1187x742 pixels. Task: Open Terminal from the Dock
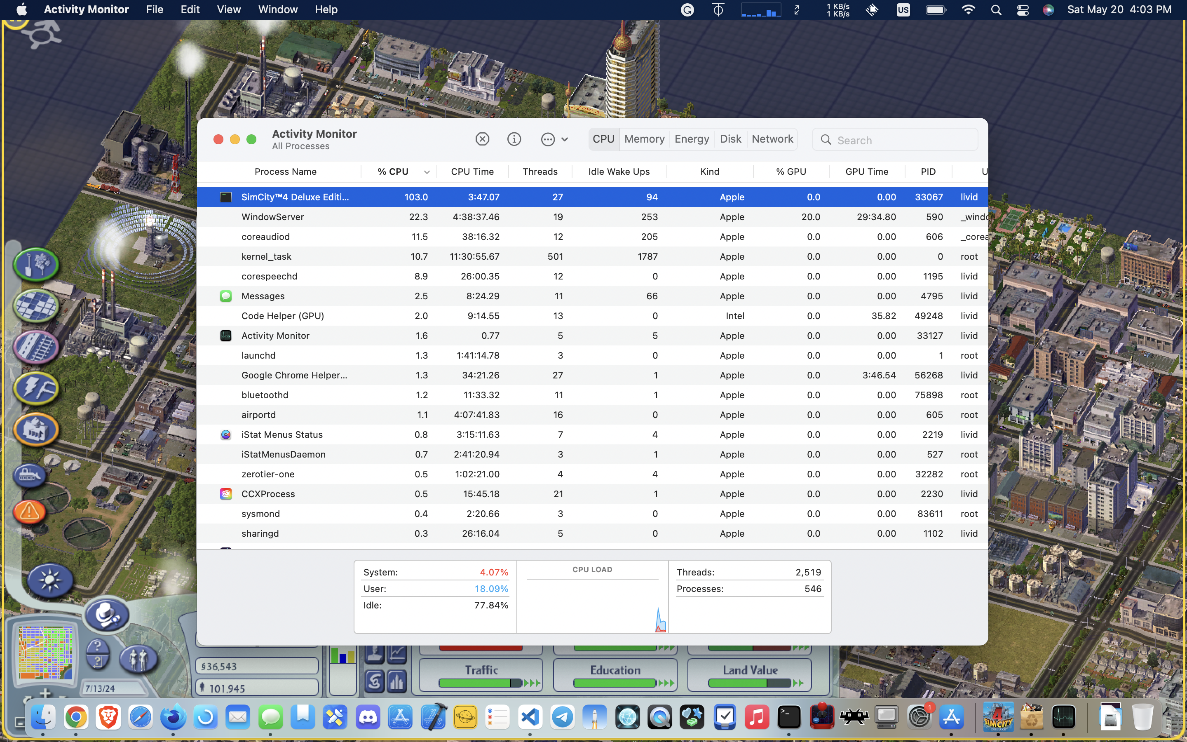[789, 717]
